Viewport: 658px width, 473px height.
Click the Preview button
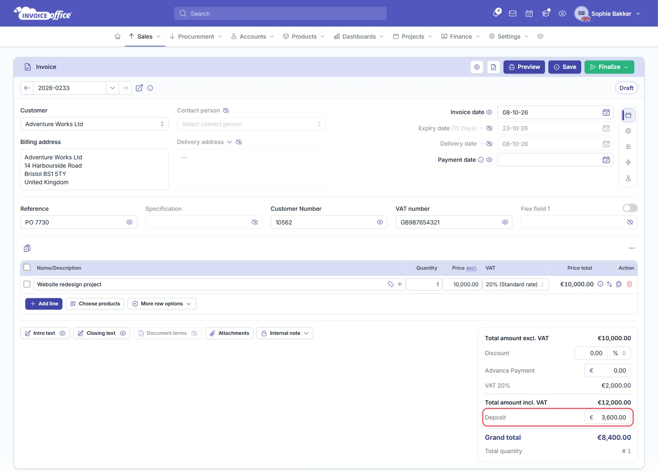[524, 67]
